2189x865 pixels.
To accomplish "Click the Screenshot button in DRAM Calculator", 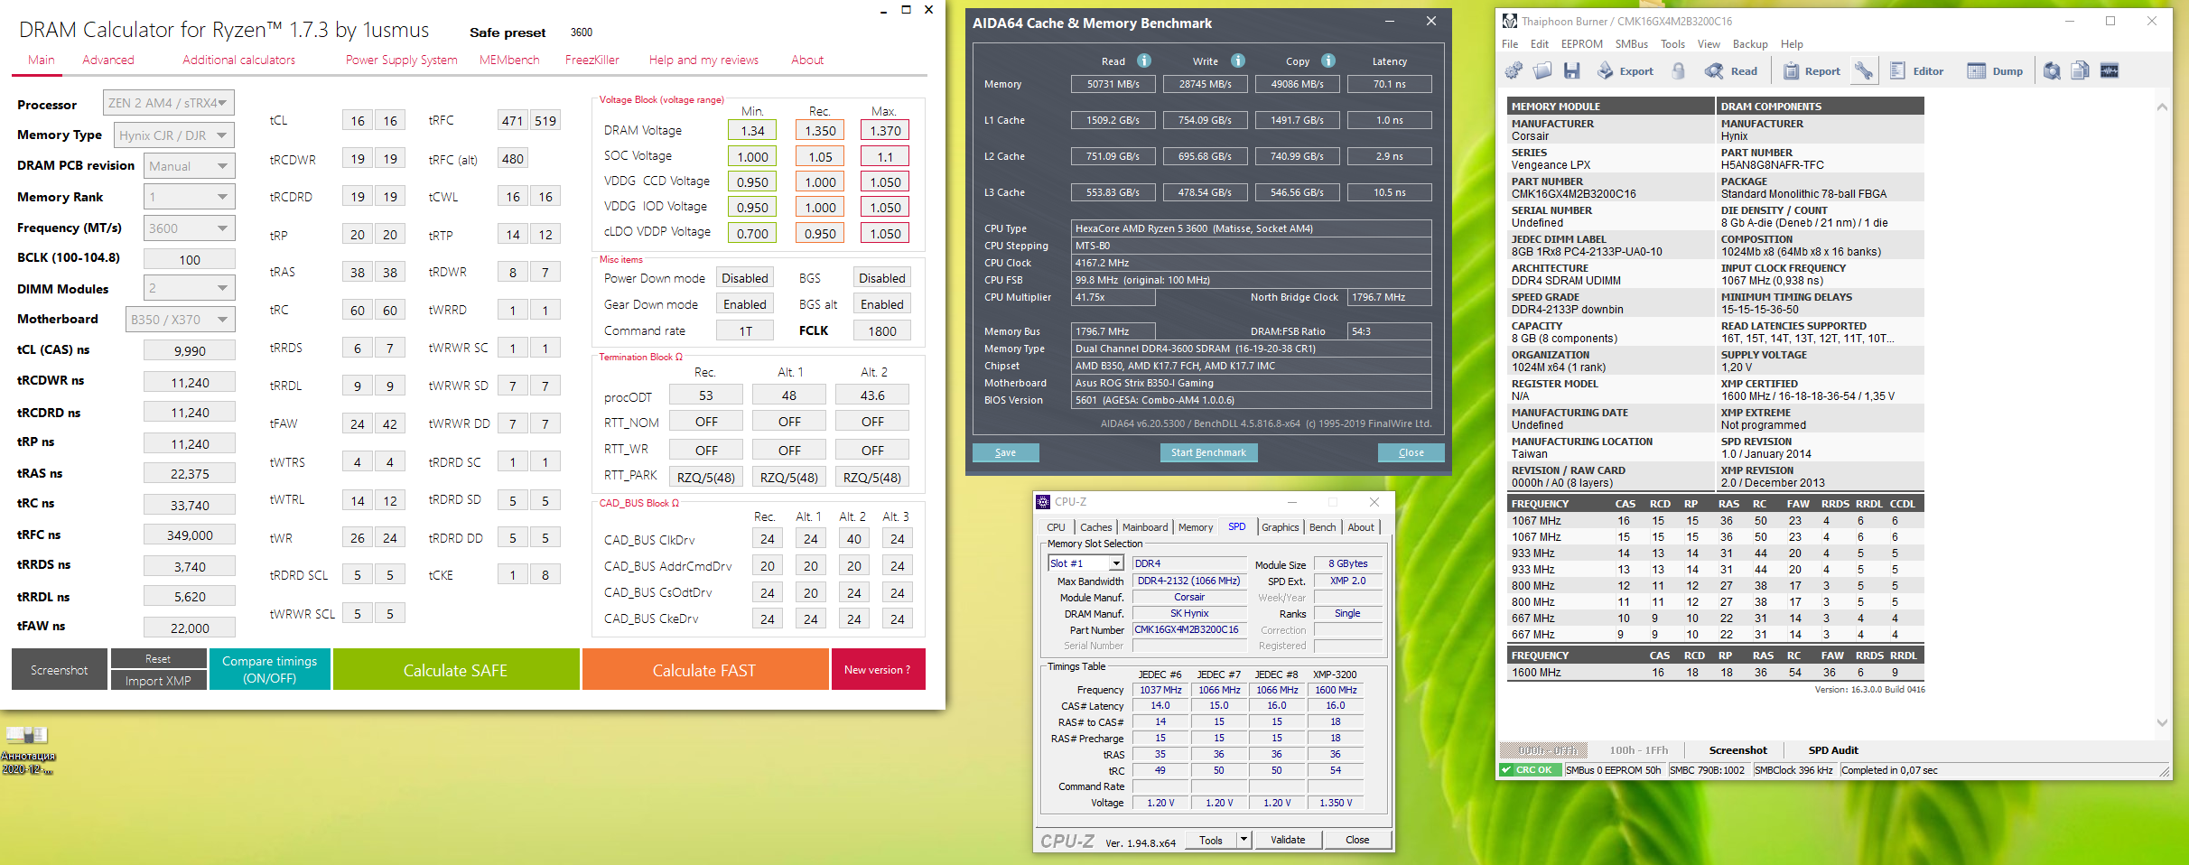I will 60,670.
